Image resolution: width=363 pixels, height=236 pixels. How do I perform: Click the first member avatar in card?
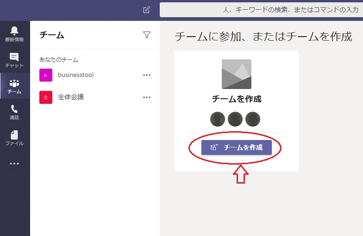[x=218, y=119]
